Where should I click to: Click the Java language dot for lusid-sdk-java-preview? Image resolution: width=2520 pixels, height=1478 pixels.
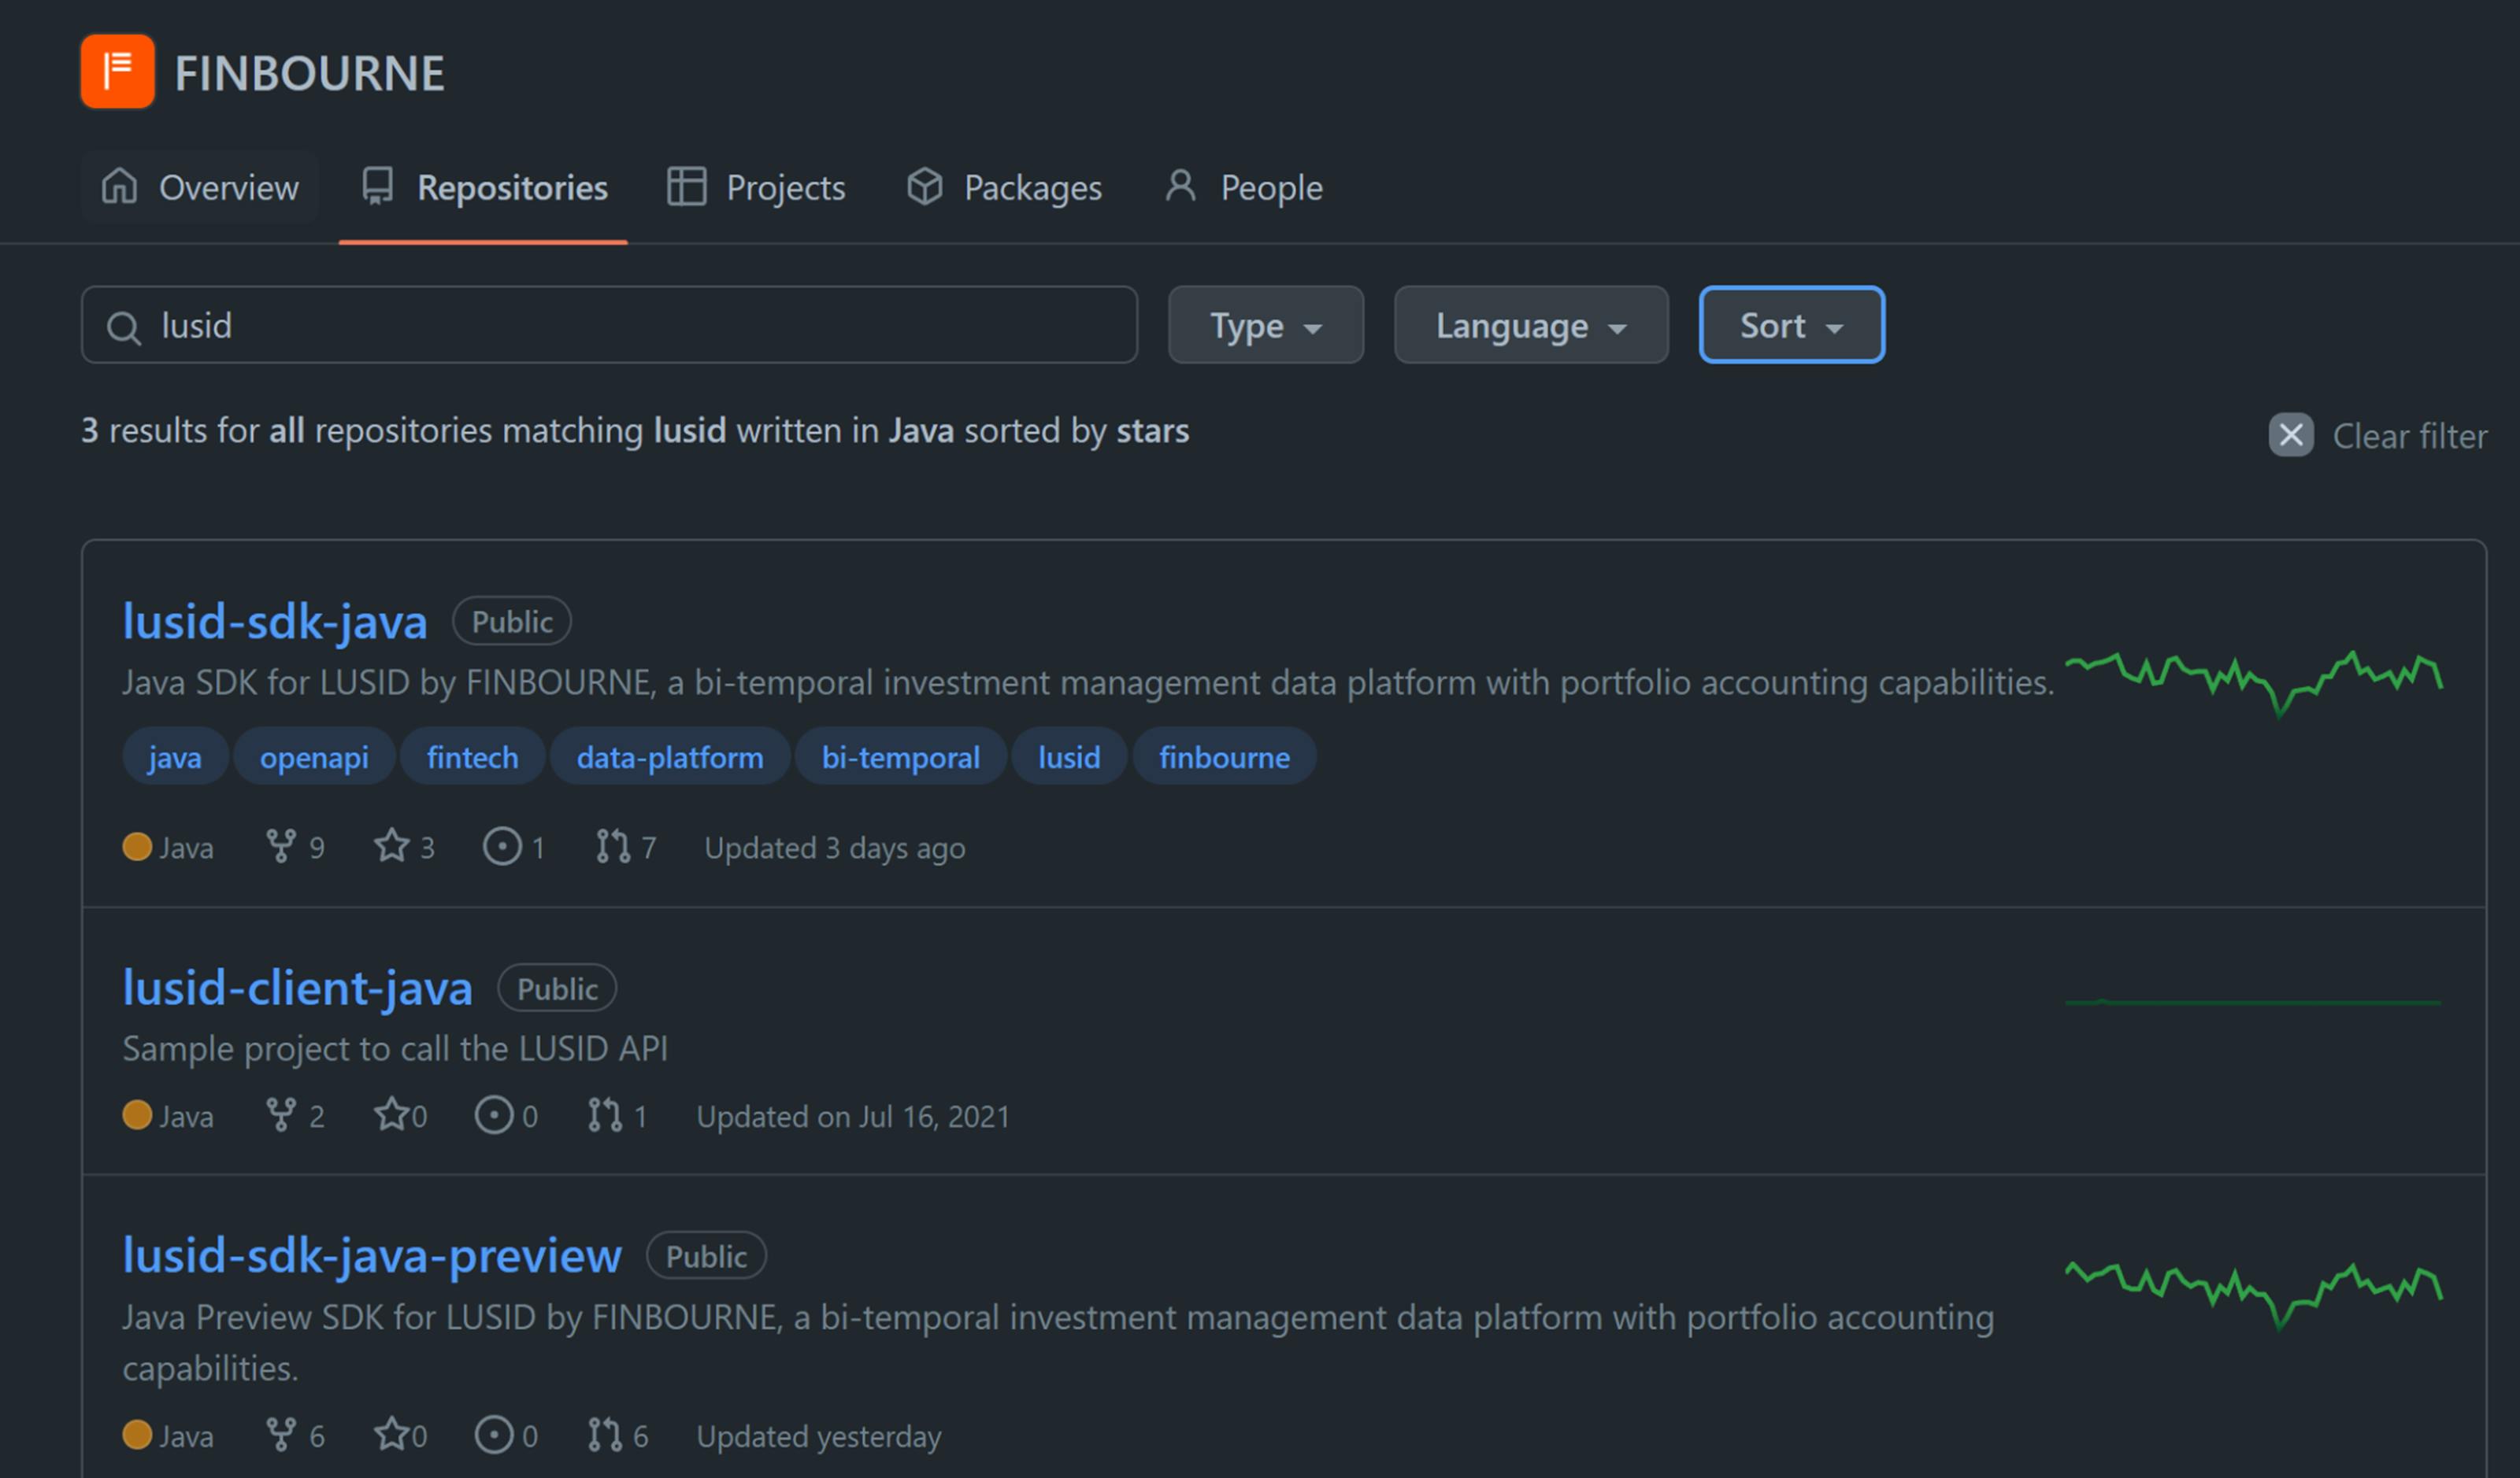(137, 1434)
